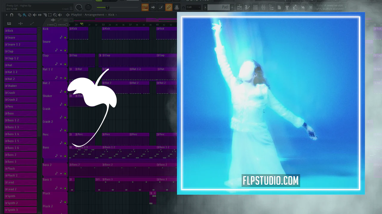Click the Playlist - Arrangement breadcrumb

pos(88,15)
